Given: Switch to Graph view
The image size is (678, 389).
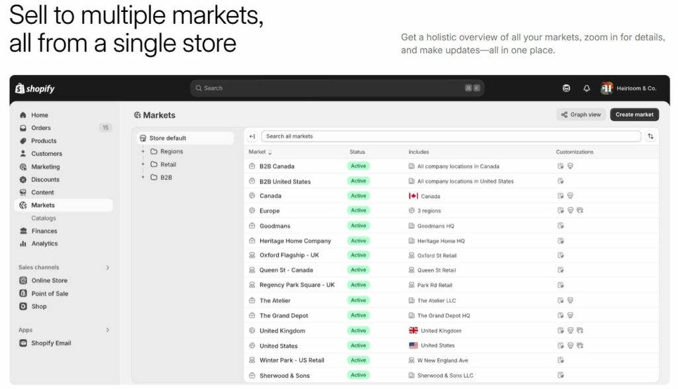Looking at the screenshot, I should [581, 115].
